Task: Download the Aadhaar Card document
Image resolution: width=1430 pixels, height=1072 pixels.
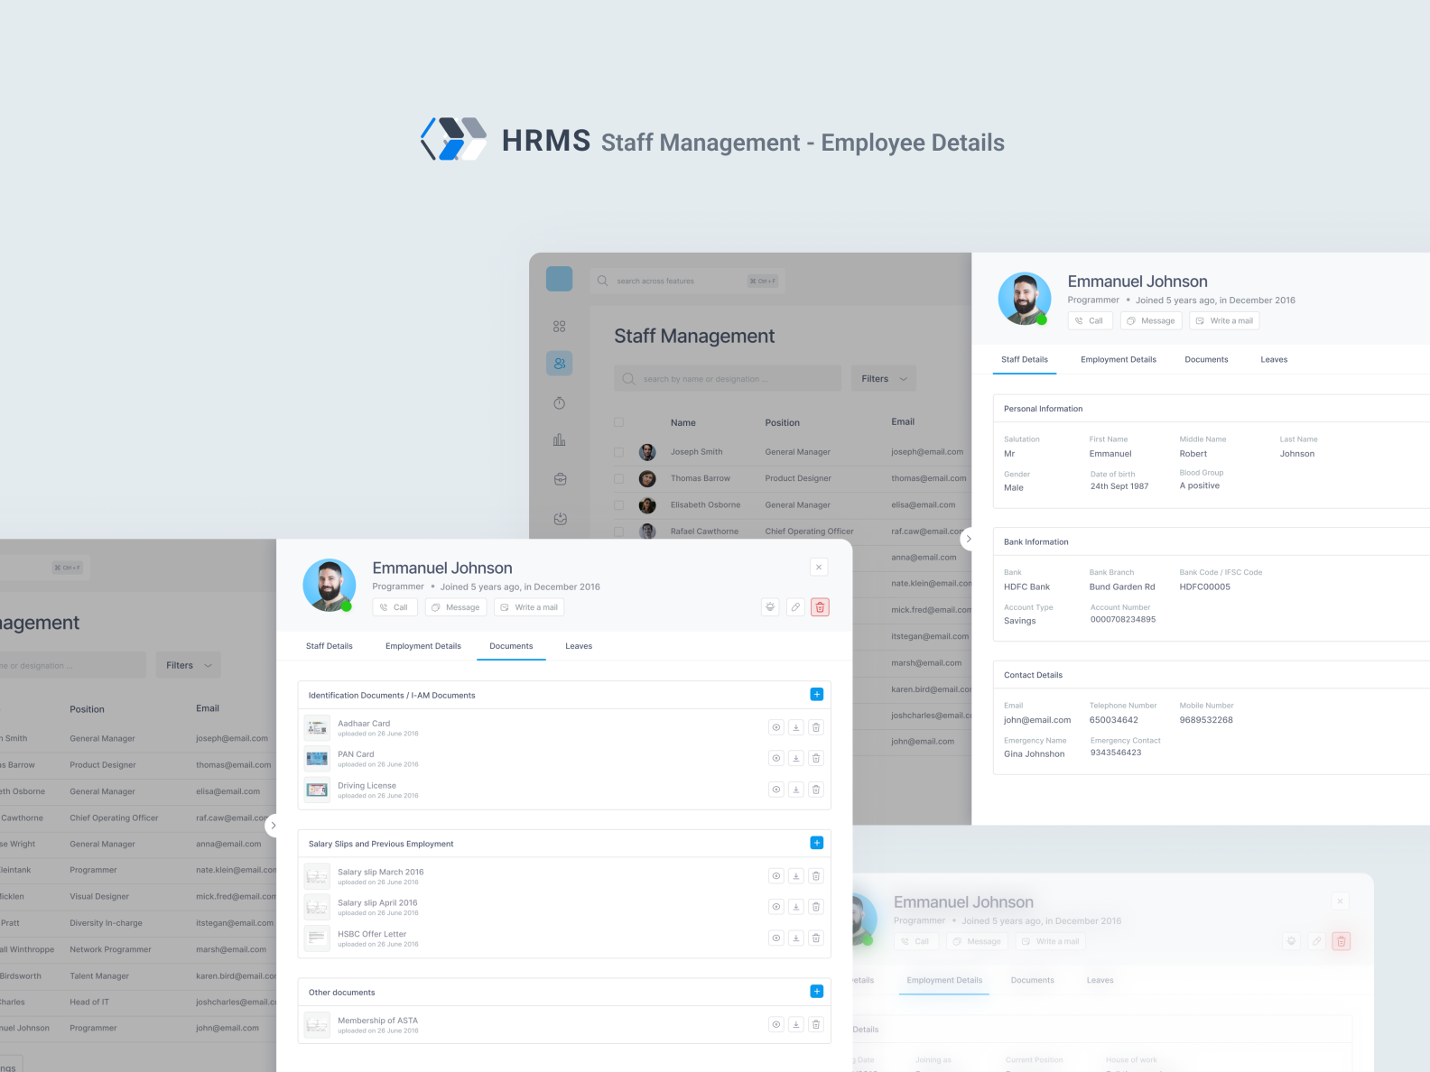Action: [796, 727]
